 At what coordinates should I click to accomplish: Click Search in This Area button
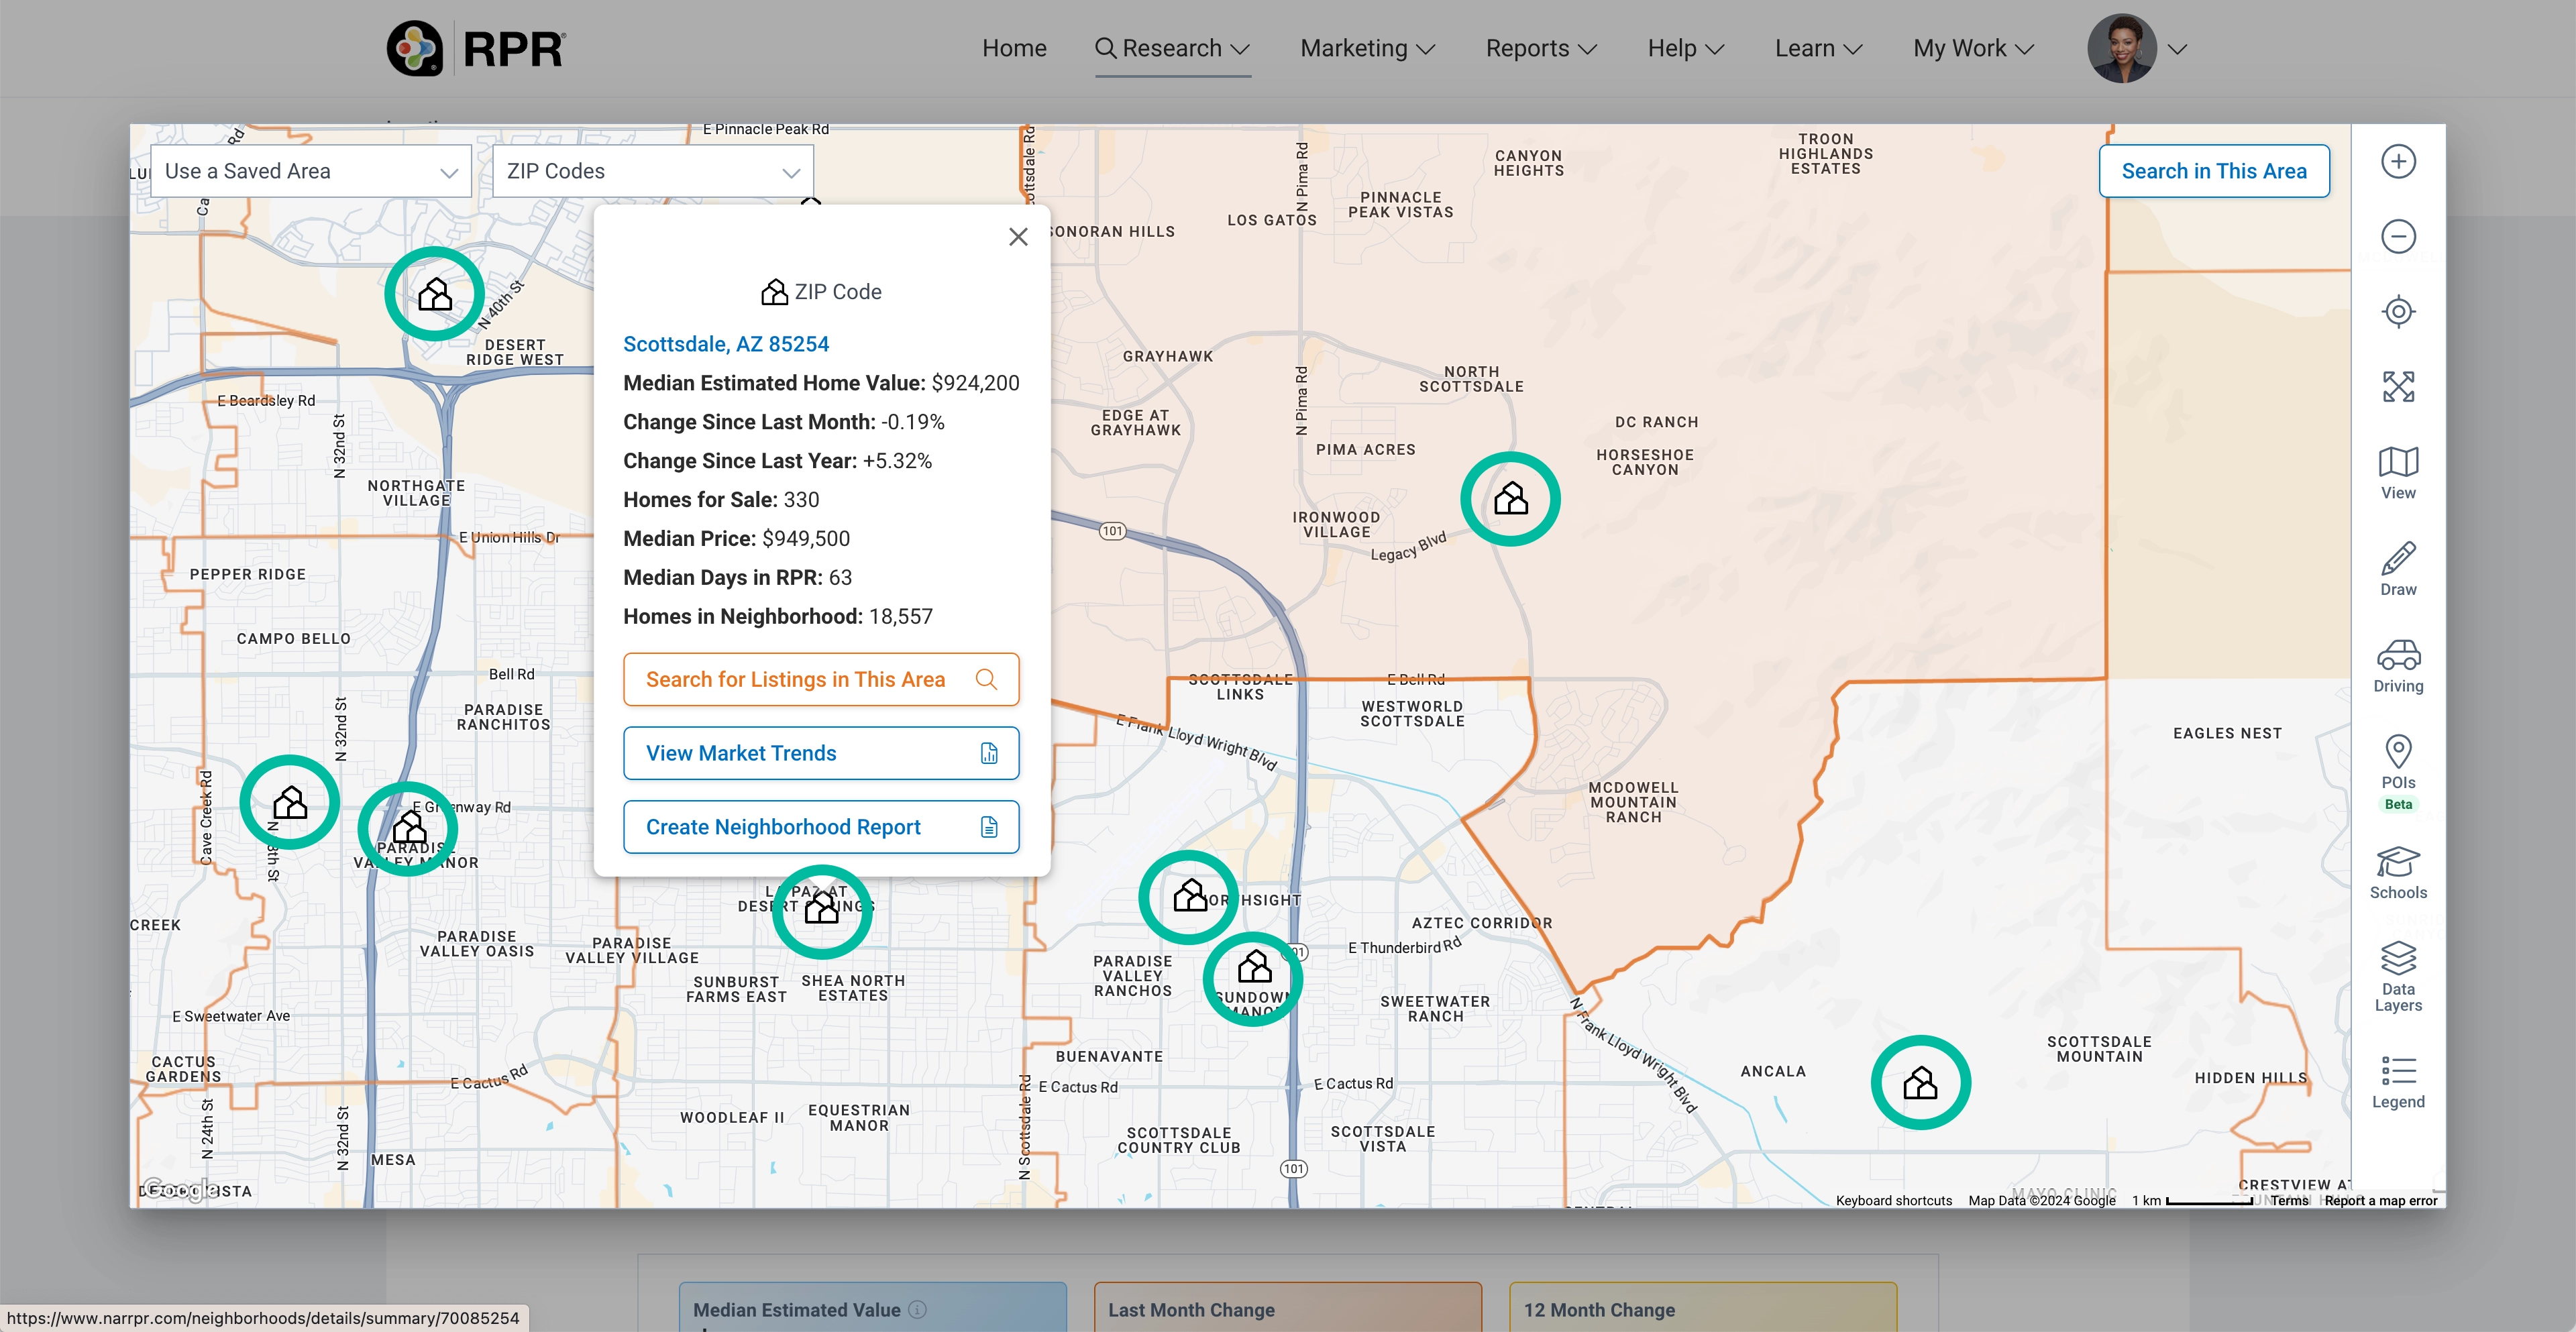coord(2213,172)
